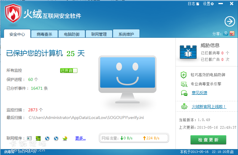
Task: Open the 电脑防御 tab
Action: point(72,34)
